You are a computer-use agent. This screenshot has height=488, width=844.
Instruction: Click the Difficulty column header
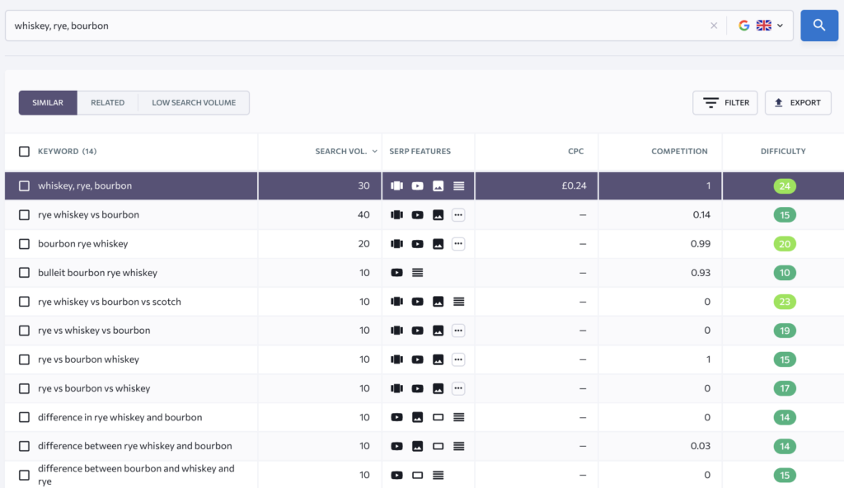point(783,152)
